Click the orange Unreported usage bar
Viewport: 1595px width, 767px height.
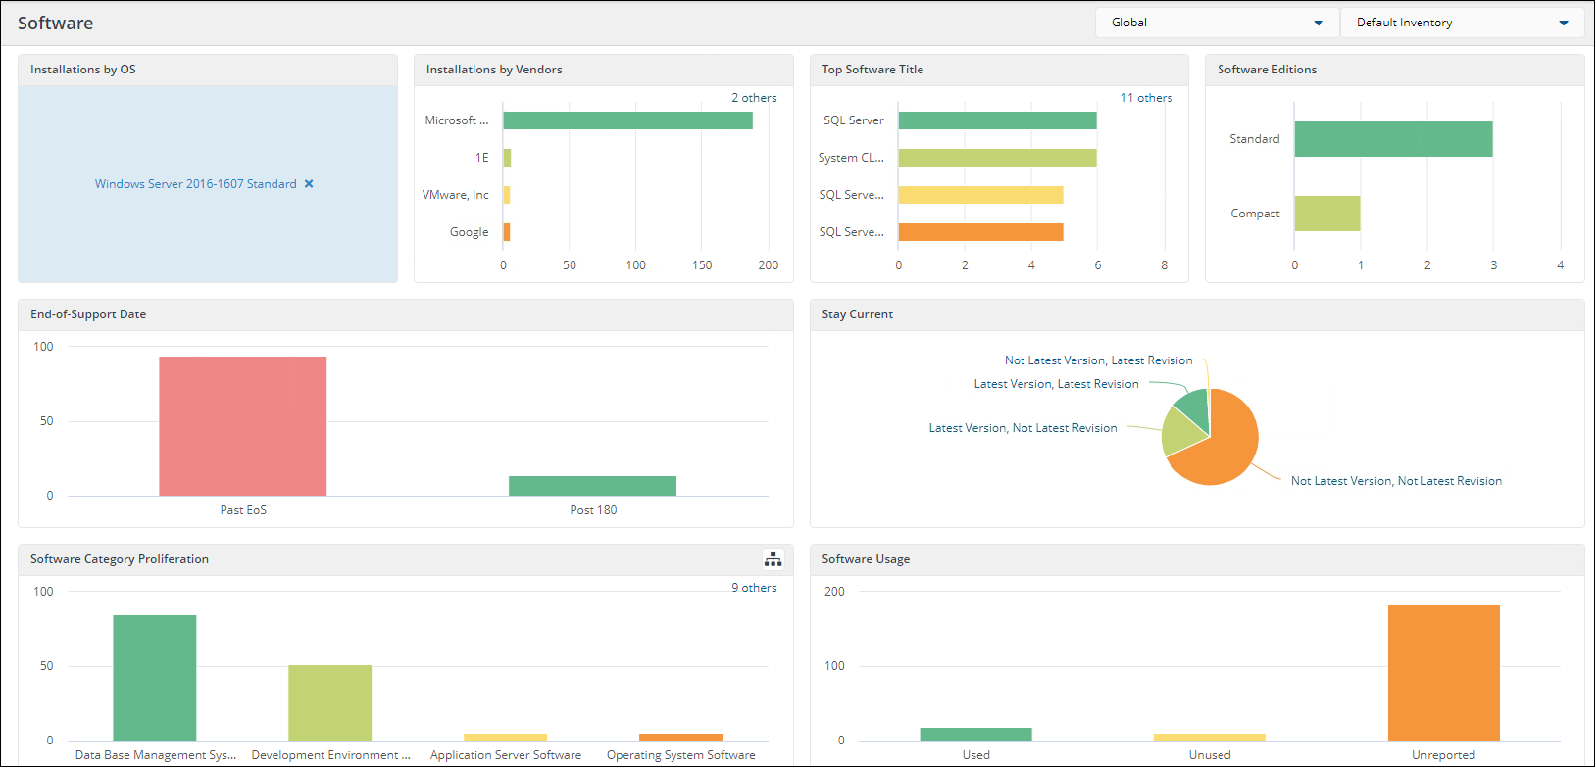click(x=1443, y=672)
